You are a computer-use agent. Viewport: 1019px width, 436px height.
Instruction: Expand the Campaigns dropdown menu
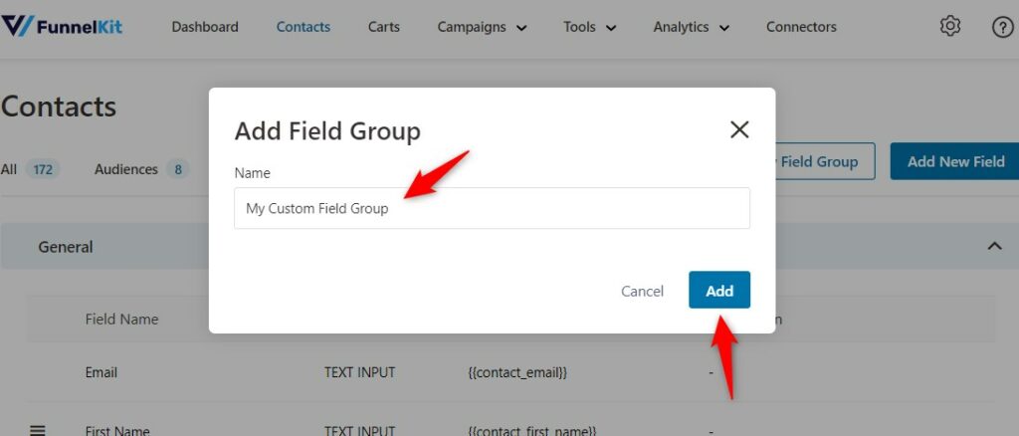click(x=482, y=27)
